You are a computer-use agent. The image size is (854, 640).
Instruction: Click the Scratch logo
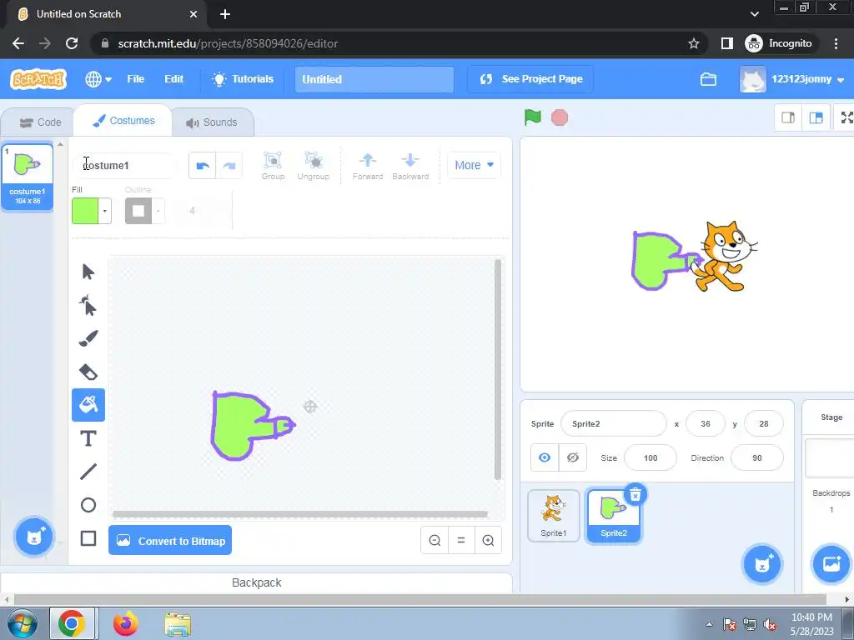click(x=38, y=79)
